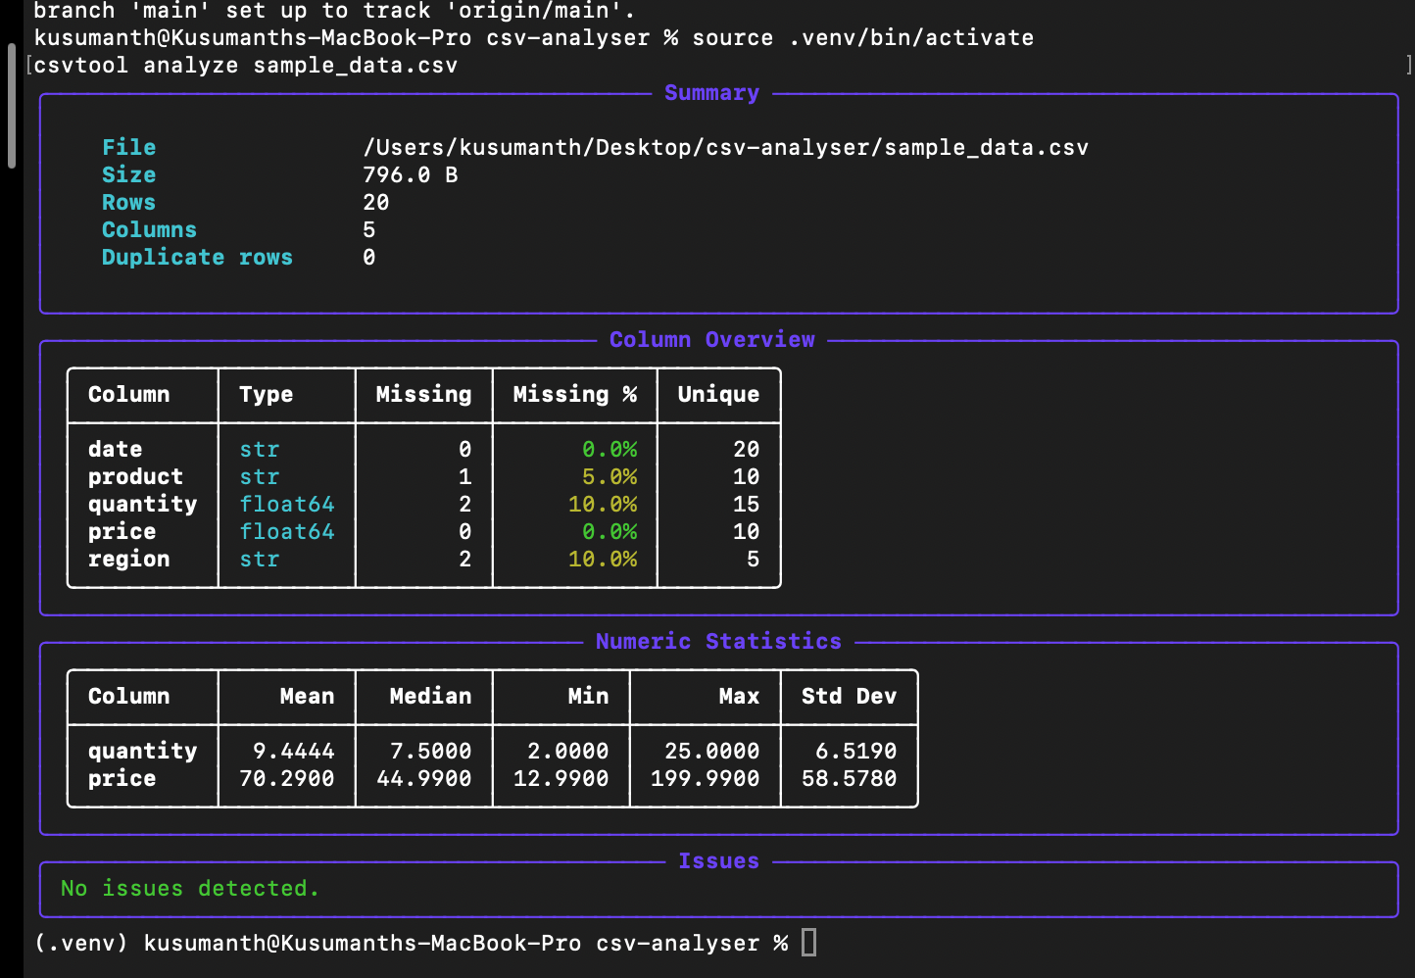Click 'quantity' in the Column Overview table
Viewport: 1415px width, 978px height.
click(x=143, y=505)
